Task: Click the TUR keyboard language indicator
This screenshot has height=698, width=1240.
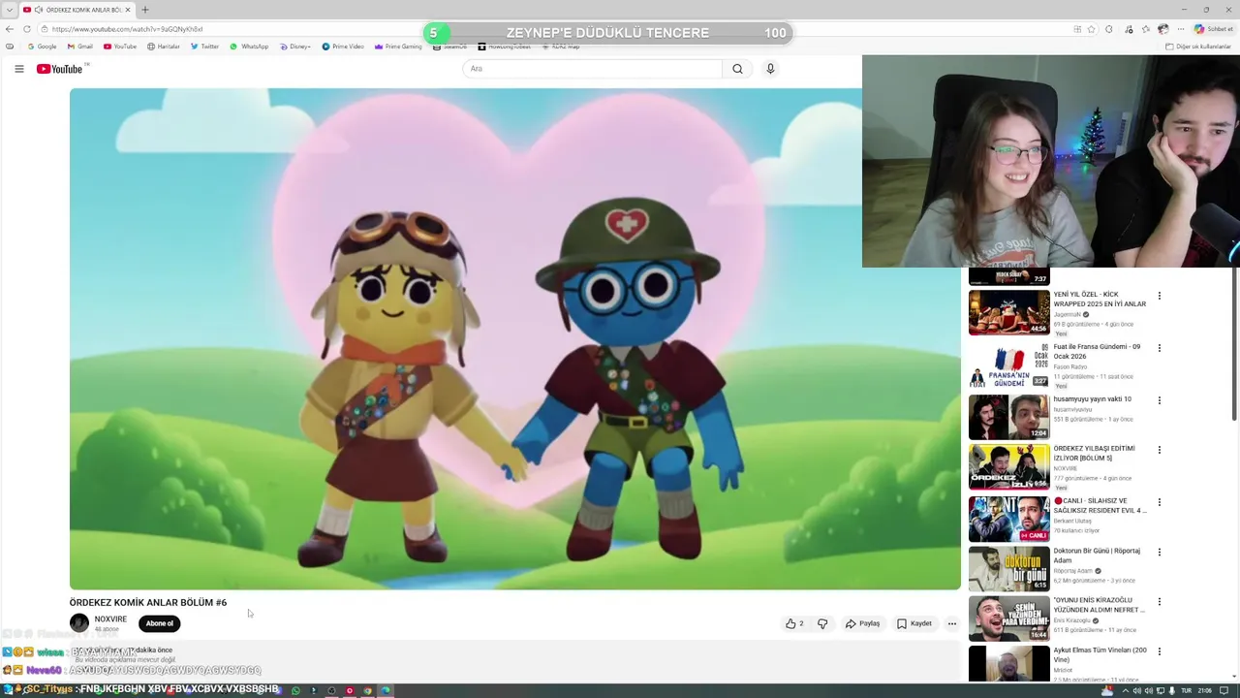Action: coord(1187,690)
